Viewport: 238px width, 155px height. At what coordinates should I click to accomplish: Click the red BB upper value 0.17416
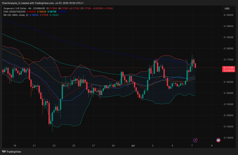pyautogui.click(x=44, y=15)
